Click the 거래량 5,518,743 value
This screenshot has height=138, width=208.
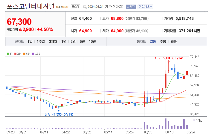(185, 18)
